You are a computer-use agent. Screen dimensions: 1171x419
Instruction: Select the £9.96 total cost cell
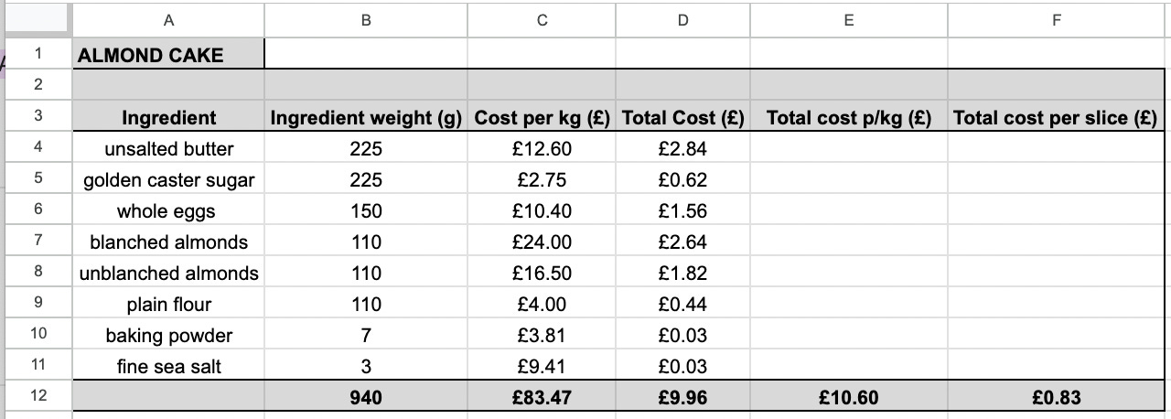(x=682, y=398)
